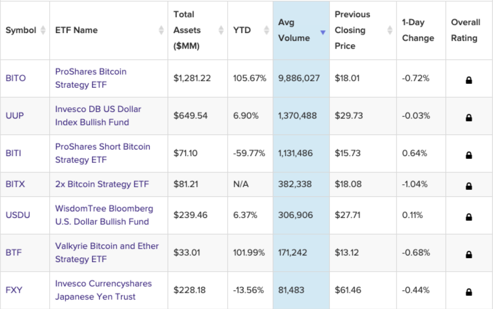Open Invesco DB US Dollar Index Bullish Fund
The height and width of the screenshot is (309, 493).
coord(98,115)
